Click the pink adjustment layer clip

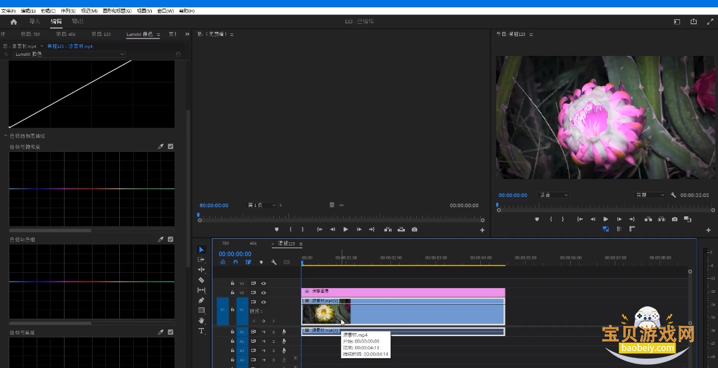(x=403, y=291)
